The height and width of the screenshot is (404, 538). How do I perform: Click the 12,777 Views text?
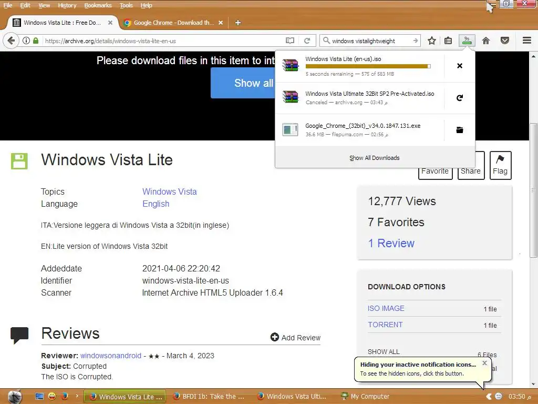point(402,201)
